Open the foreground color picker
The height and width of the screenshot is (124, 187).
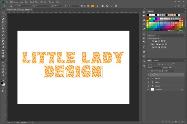[2, 83]
